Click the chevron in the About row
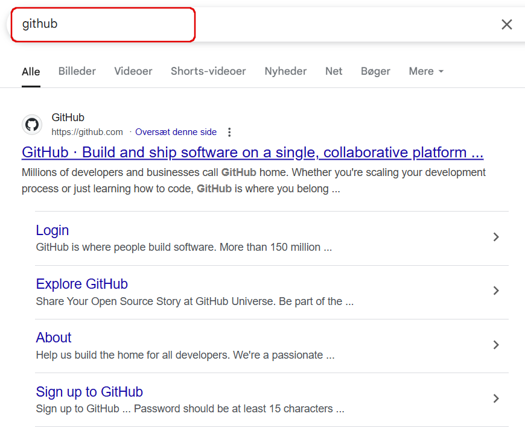This screenshot has height=431, width=525. 496,345
